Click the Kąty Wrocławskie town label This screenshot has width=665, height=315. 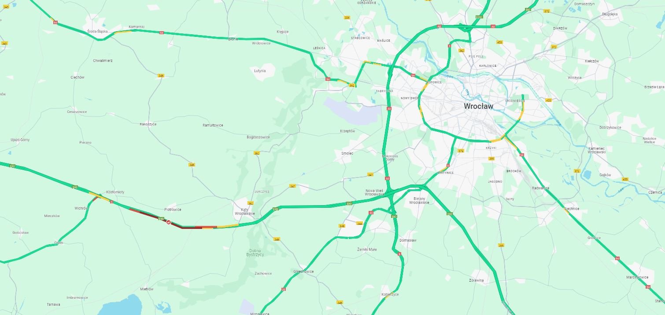click(x=245, y=212)
